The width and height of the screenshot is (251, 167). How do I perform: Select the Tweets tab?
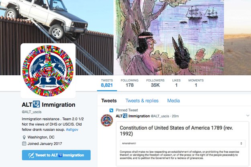109,101
